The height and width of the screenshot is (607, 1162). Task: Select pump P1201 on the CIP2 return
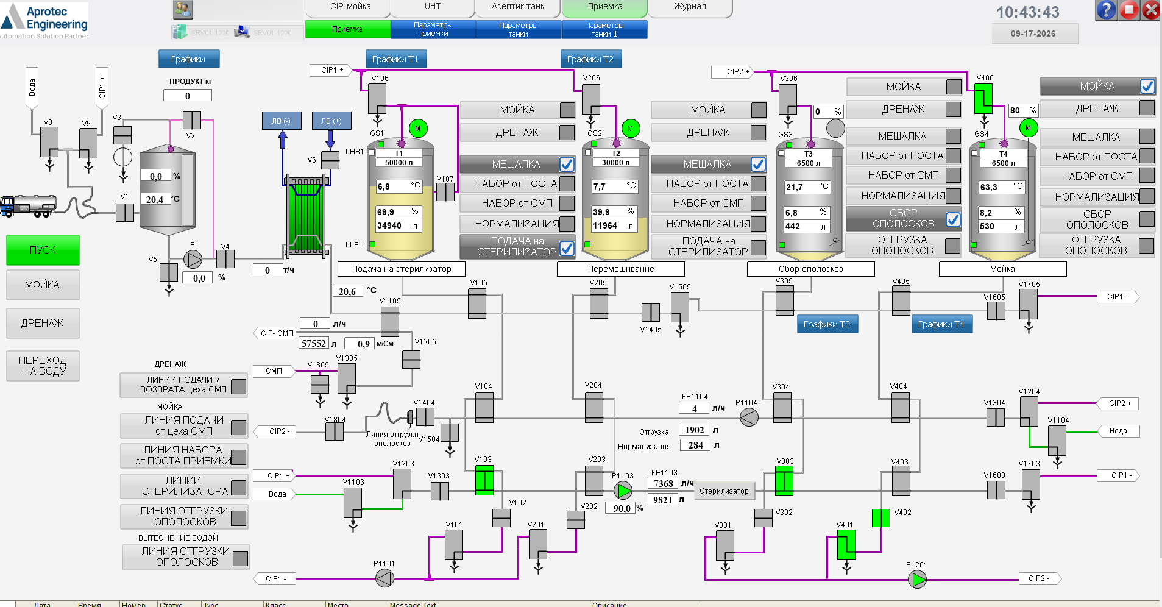point(917,579)
